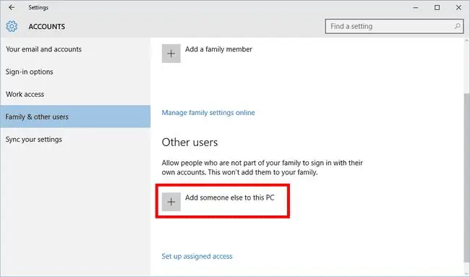Close the Settings window
This screenshot has height=277, width=470.
458,7
